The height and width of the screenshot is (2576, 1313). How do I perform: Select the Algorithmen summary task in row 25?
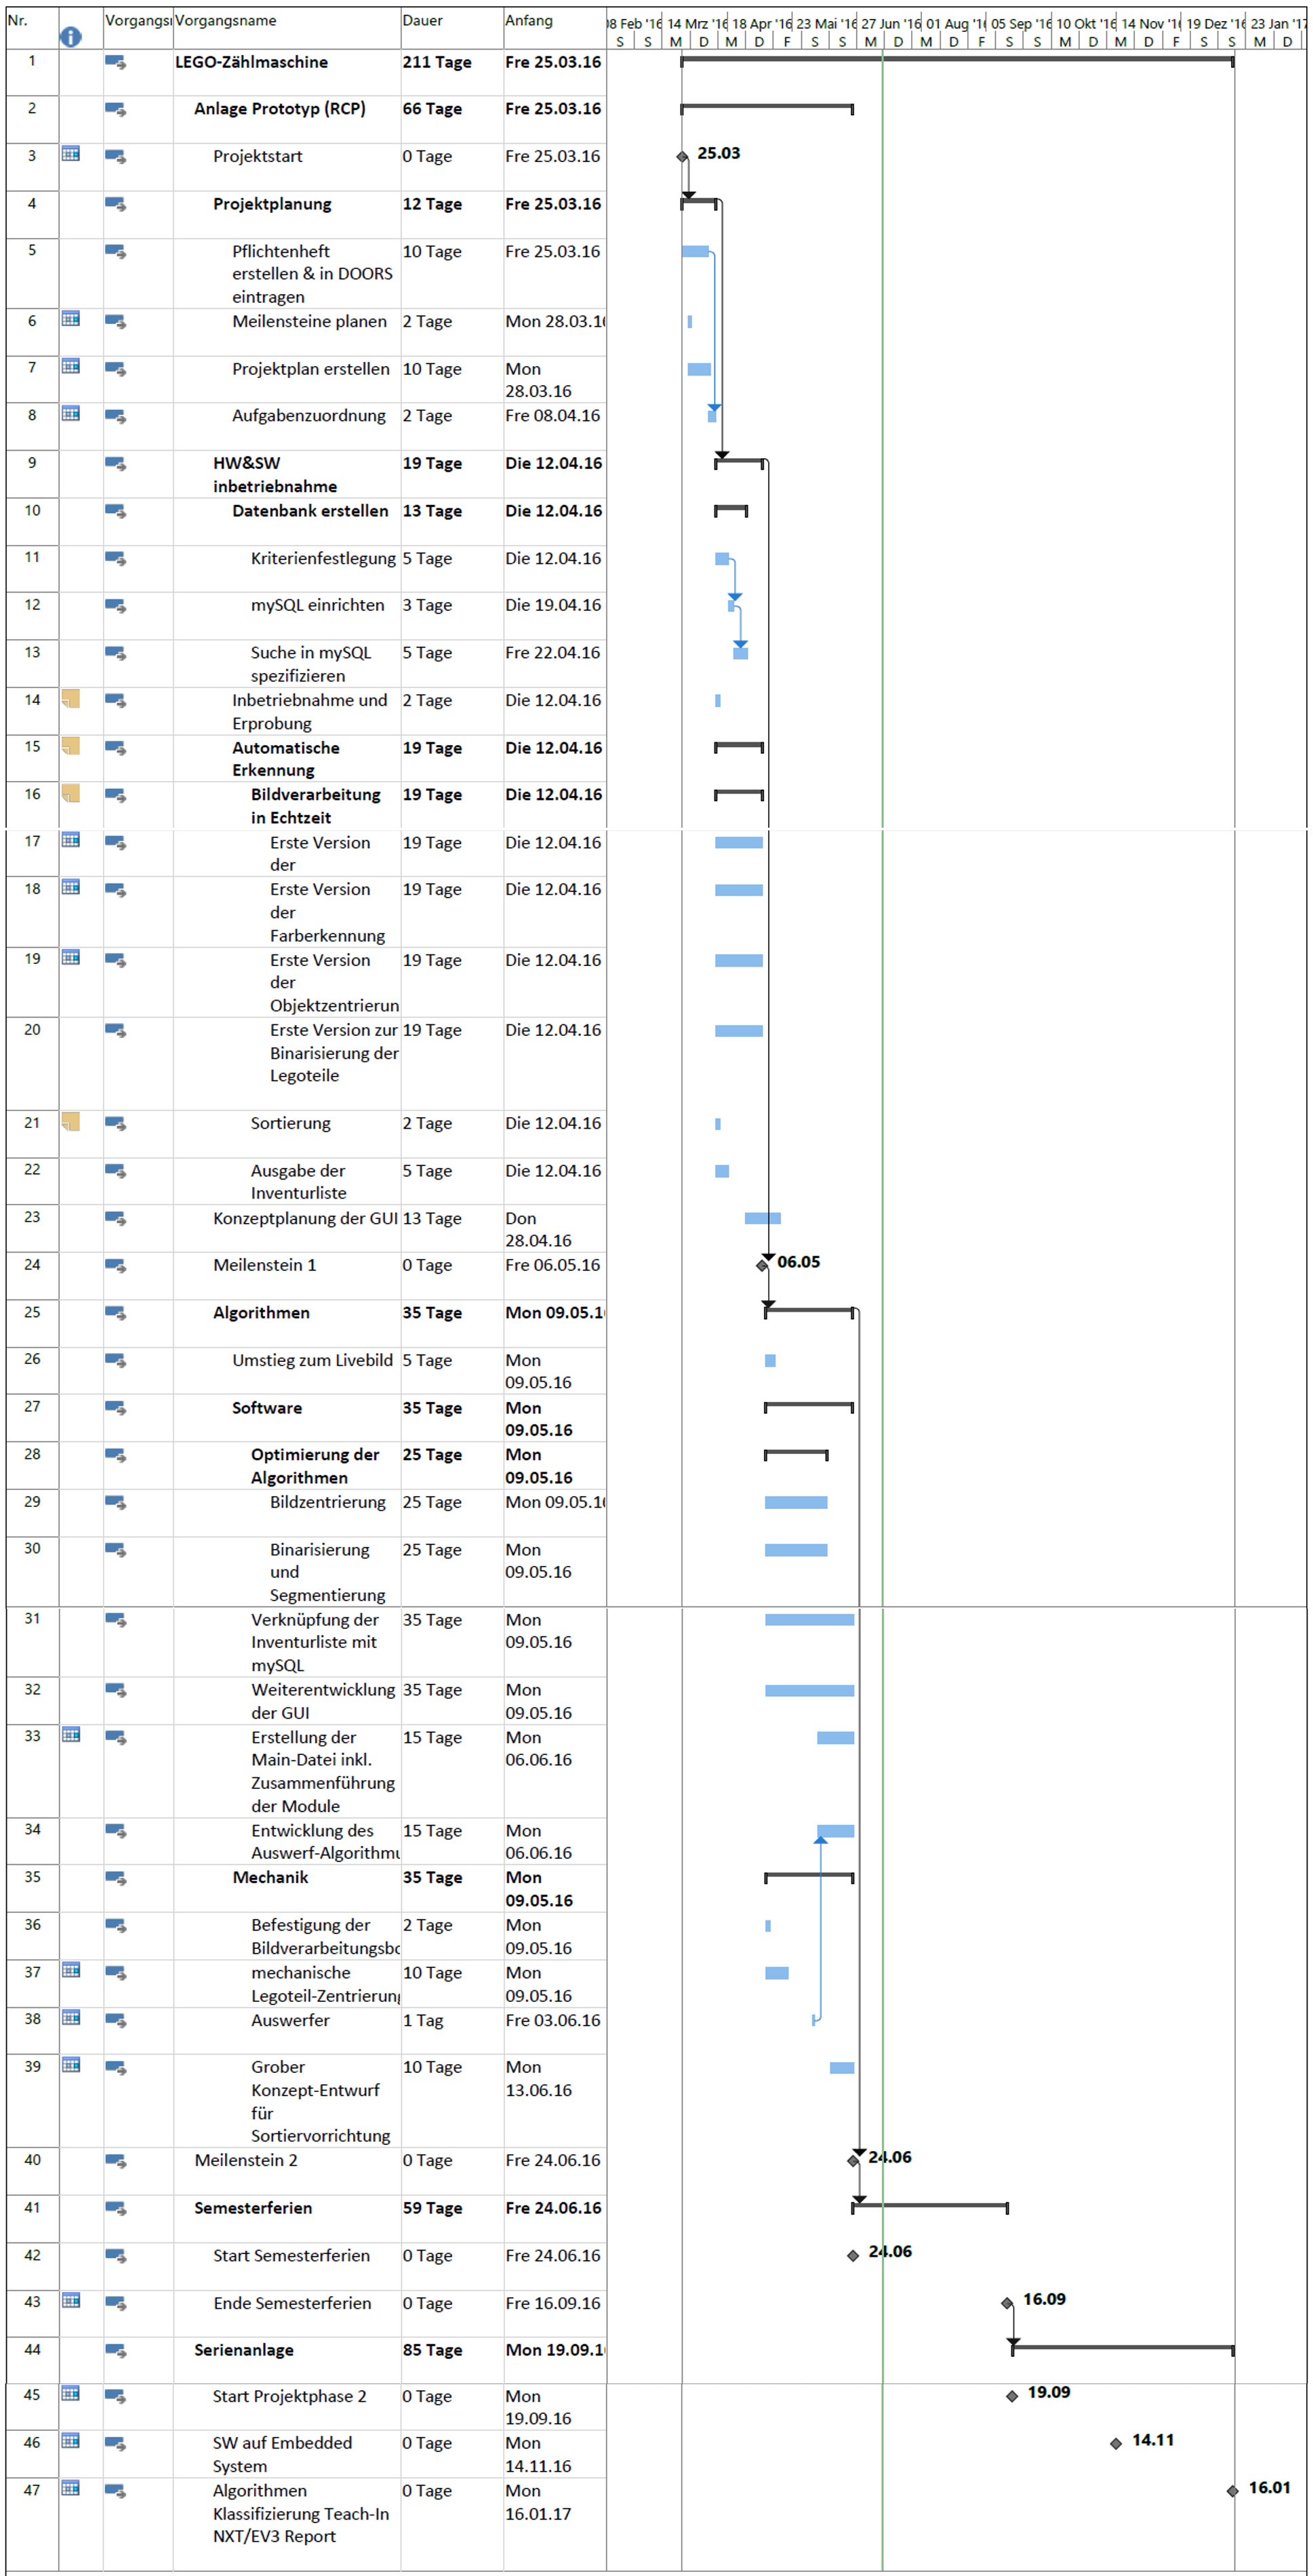(261, 1313)
